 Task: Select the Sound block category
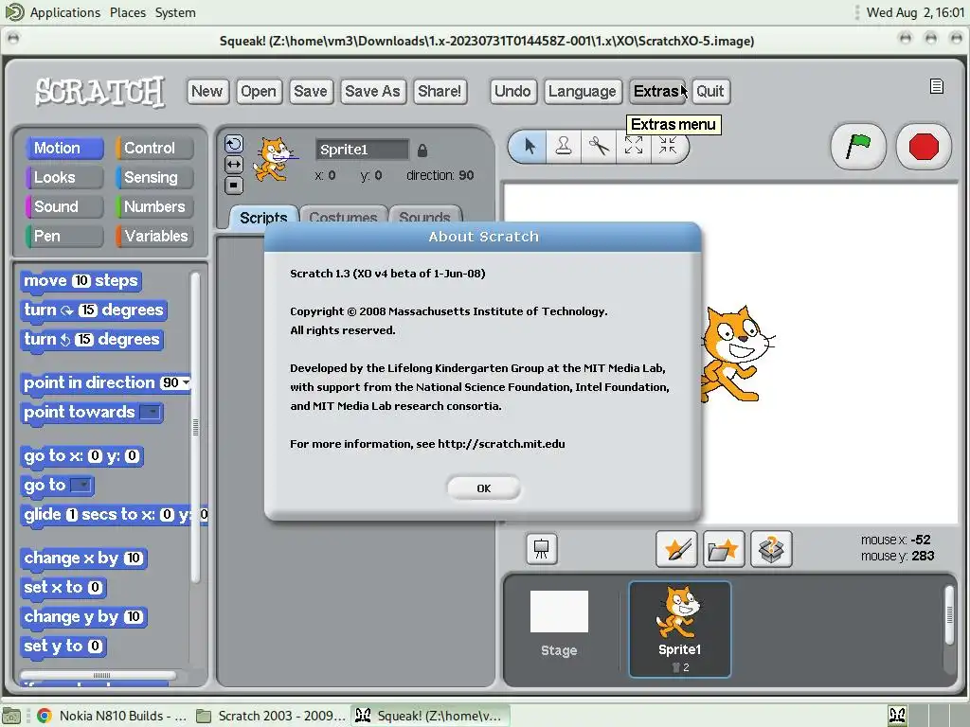pyautogui.click(x=64, y=206)
